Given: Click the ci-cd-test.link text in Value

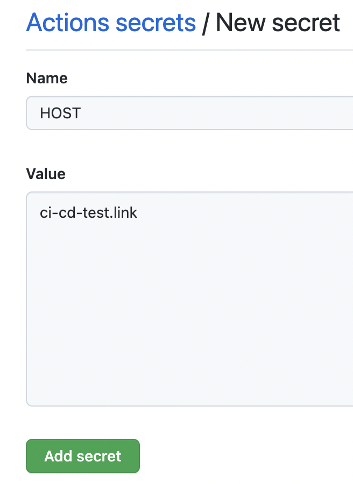Looking at the screenshot, I should [x=89, y=212].
